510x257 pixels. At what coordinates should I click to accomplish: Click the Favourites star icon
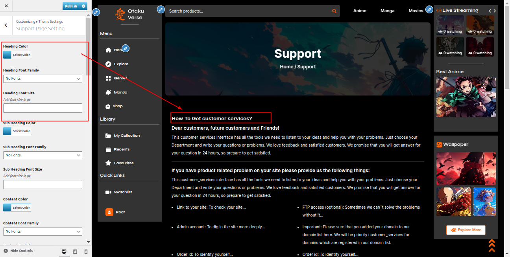point(108,163)
